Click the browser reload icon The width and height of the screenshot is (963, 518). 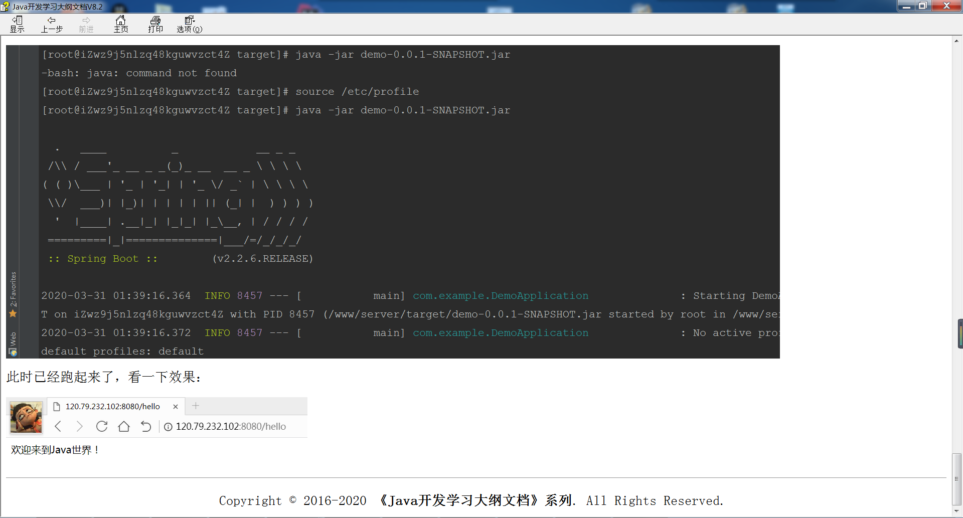pyautogui.click(x=102, y=426)
